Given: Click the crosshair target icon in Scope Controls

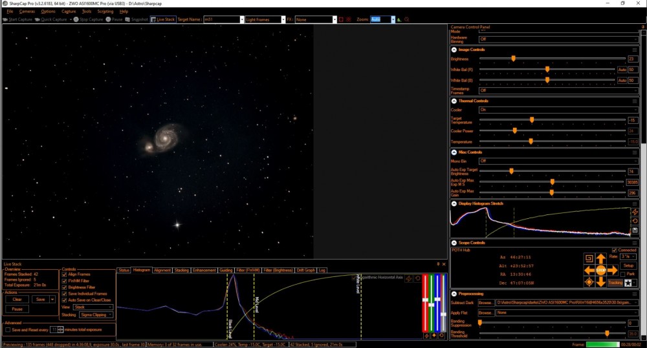Looking at the screenshot, I should point(589,282).
